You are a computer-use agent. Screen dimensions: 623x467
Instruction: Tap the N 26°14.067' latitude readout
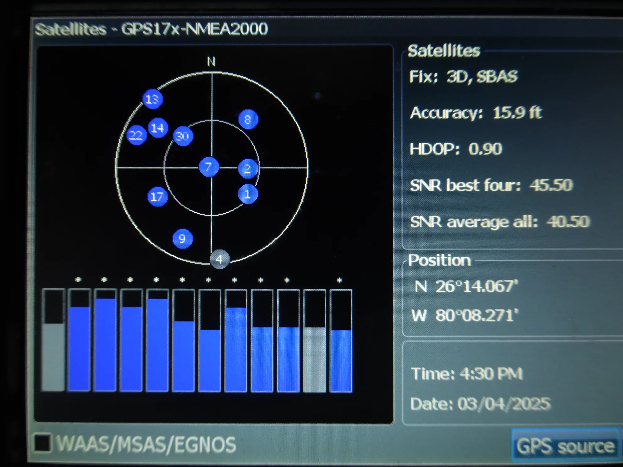(x=466, y=286)
